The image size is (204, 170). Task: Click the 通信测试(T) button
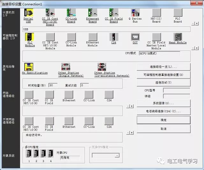(x=163, y=83)
